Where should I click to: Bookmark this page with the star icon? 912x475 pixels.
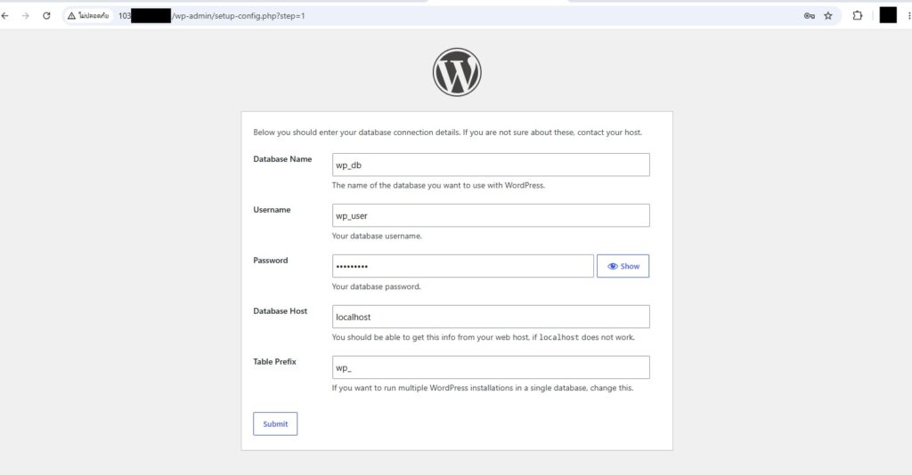[828, 16]
